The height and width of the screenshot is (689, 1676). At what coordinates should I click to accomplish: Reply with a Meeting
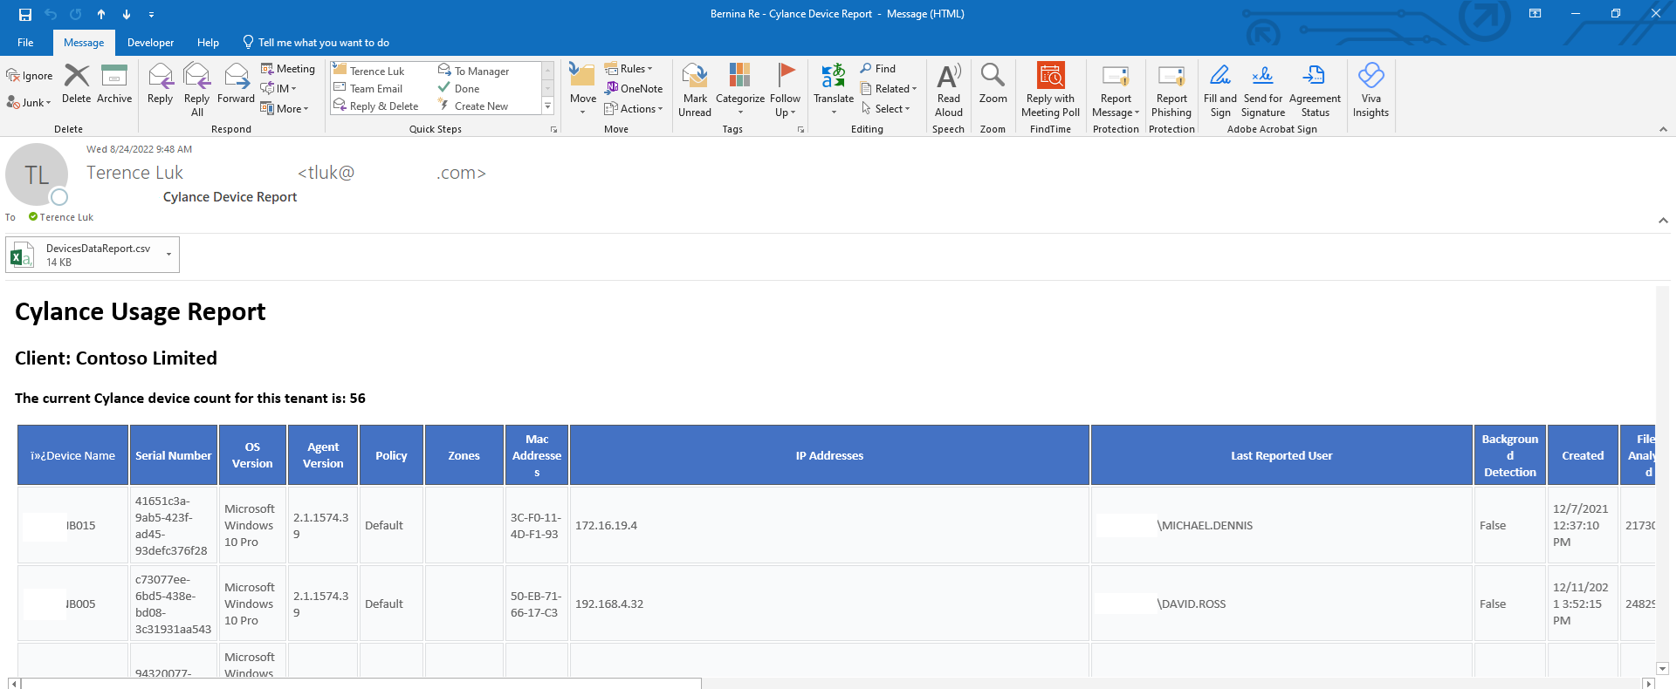pos(288,69)
